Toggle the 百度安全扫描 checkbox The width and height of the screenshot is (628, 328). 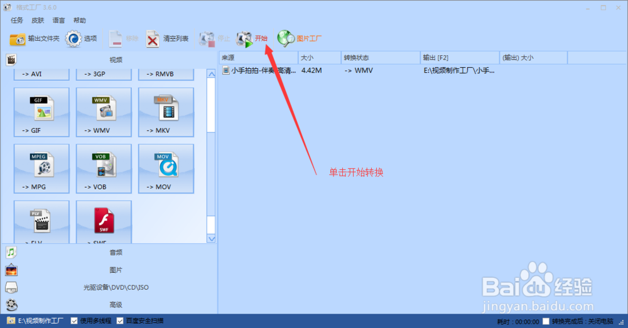[x=120, y=321]
